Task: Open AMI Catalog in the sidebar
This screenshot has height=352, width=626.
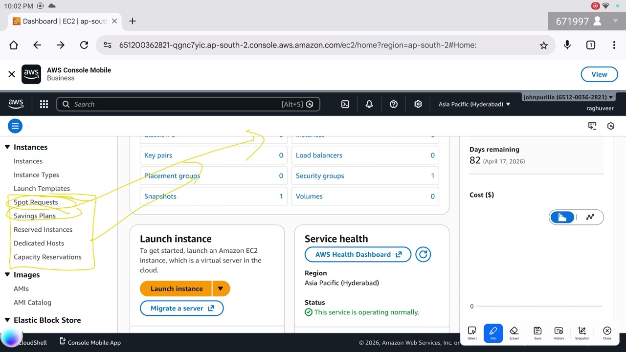Action: [x=32, y=303]
